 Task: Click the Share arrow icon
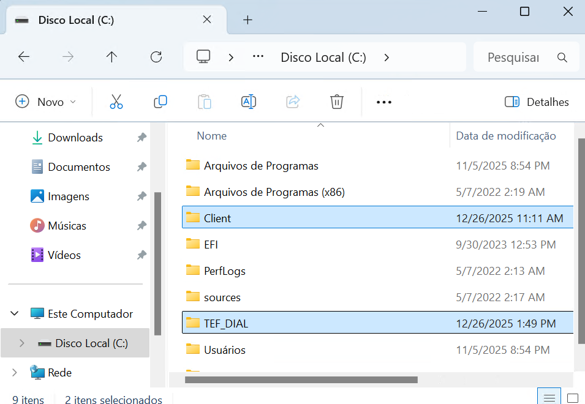pos(293,102)
